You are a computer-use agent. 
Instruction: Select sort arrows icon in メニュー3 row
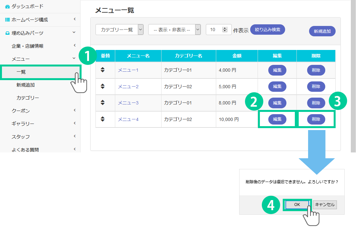click(x=103, y=102)
